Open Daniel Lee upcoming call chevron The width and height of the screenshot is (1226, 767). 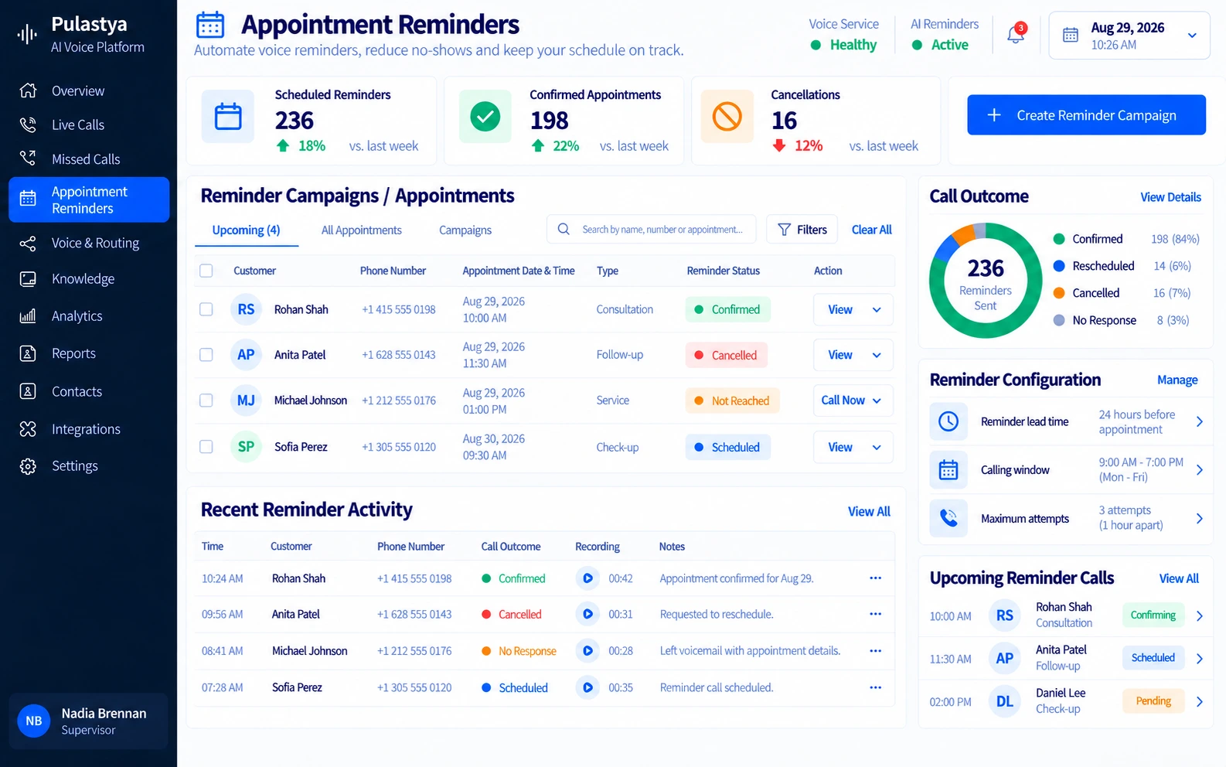coord(1200,701)
